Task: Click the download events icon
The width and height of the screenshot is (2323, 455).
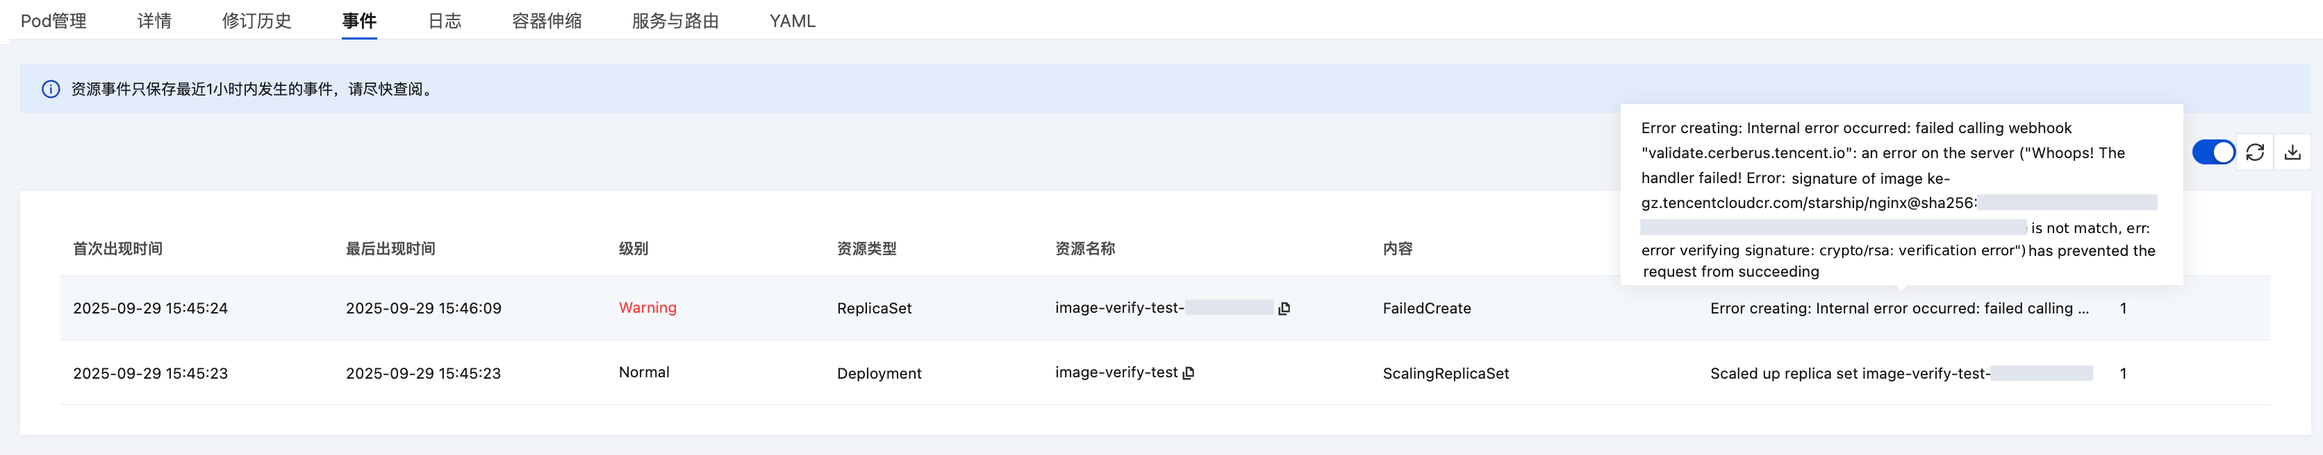Action: (2292, 153)
